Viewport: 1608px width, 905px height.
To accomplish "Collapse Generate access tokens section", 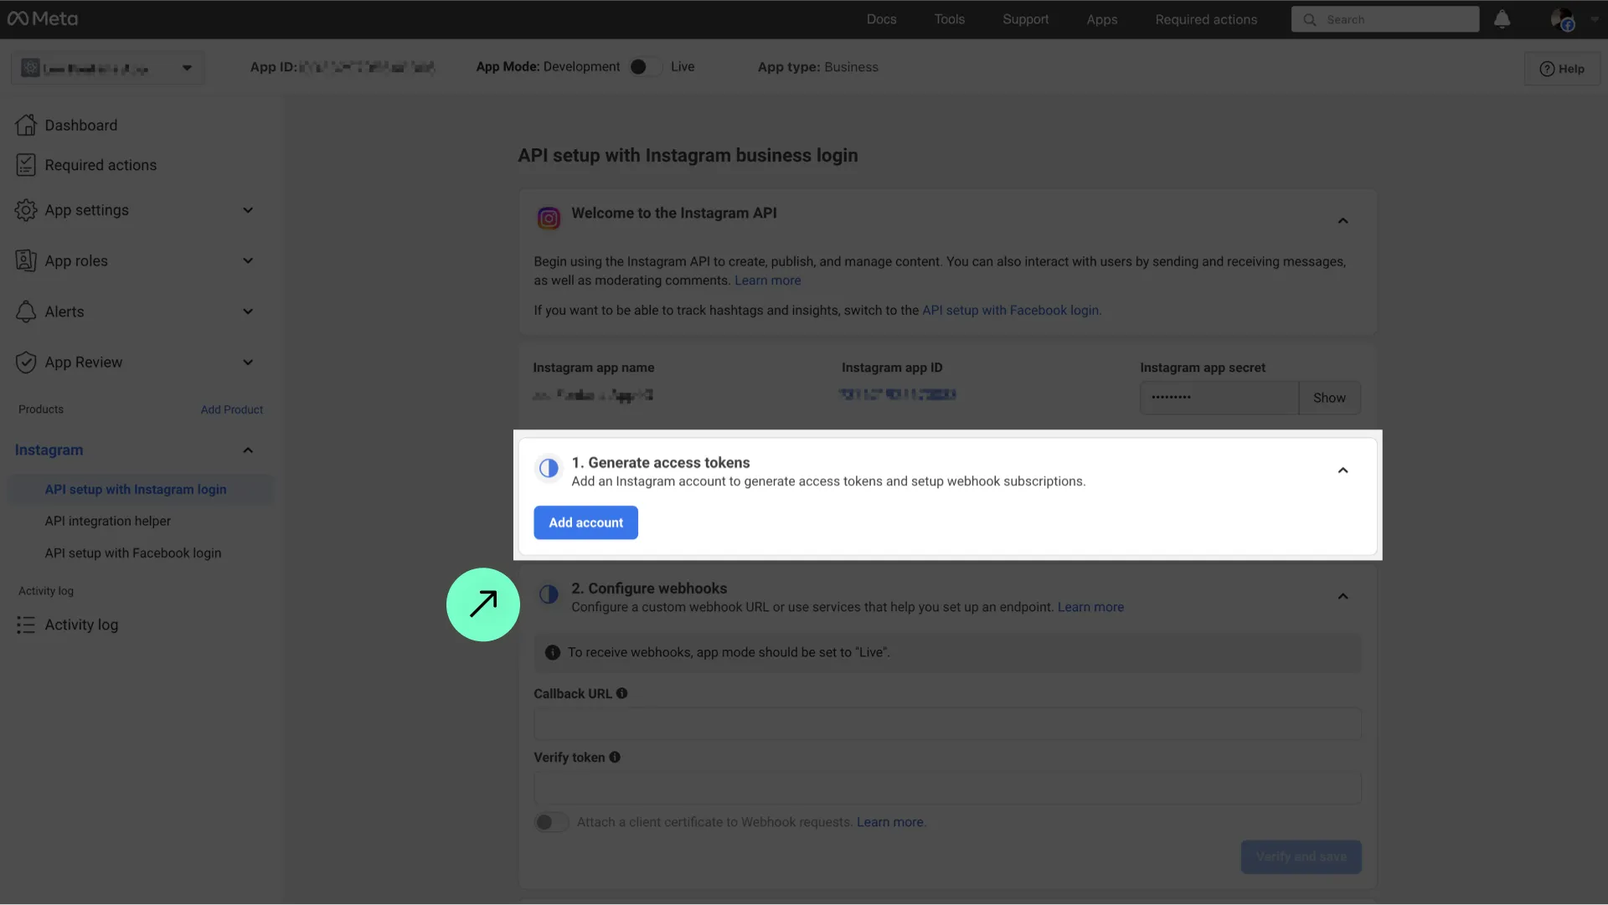I will 1343,470.
